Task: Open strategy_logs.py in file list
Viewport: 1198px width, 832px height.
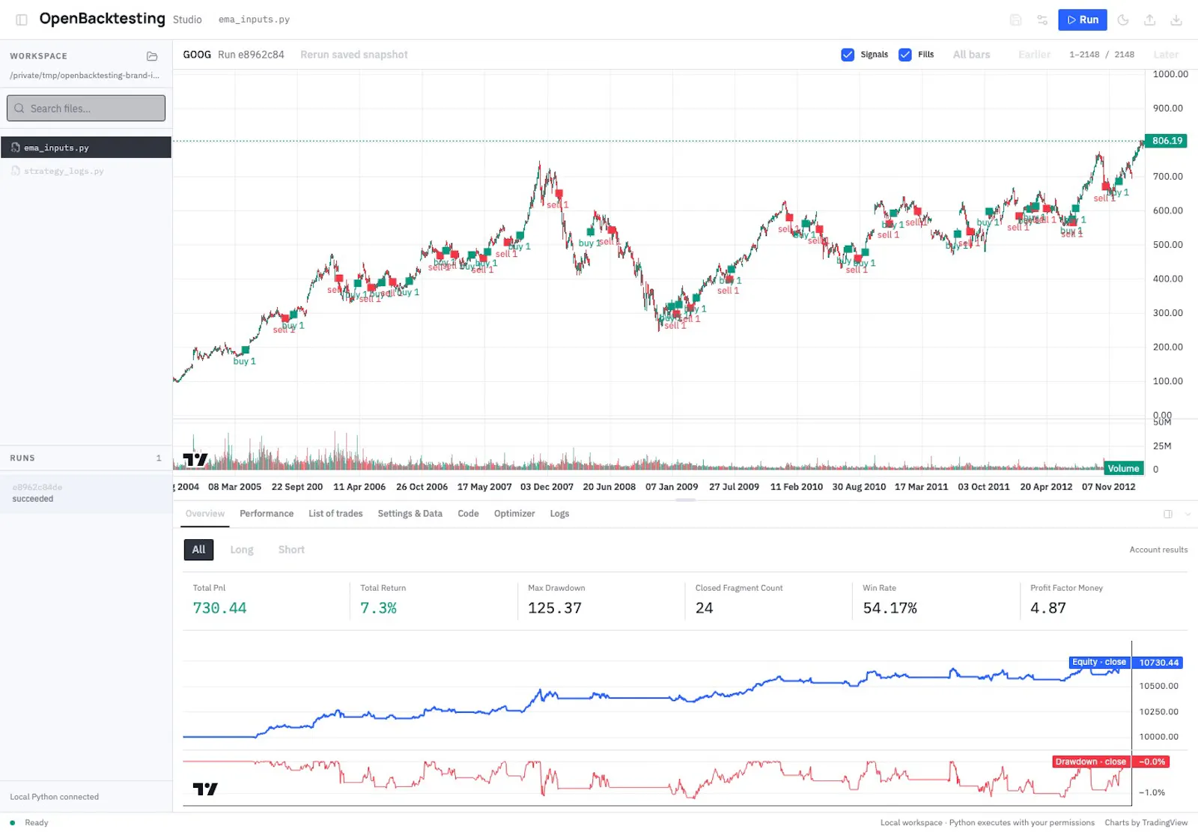Action: coord(86,171)
